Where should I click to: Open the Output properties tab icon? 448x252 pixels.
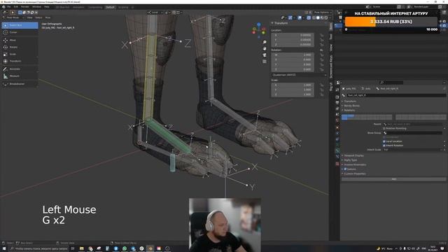point(337,103)
